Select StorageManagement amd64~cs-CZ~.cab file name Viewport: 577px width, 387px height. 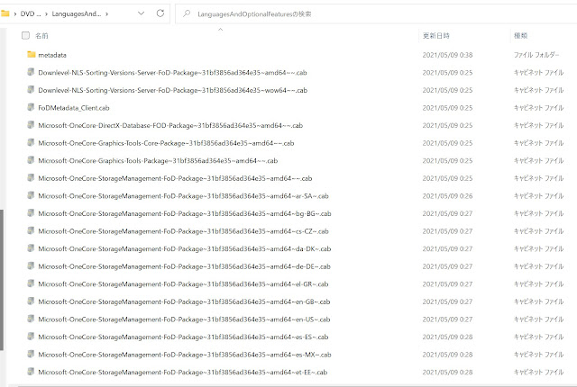pyautogui.click(x=183, y=231)
